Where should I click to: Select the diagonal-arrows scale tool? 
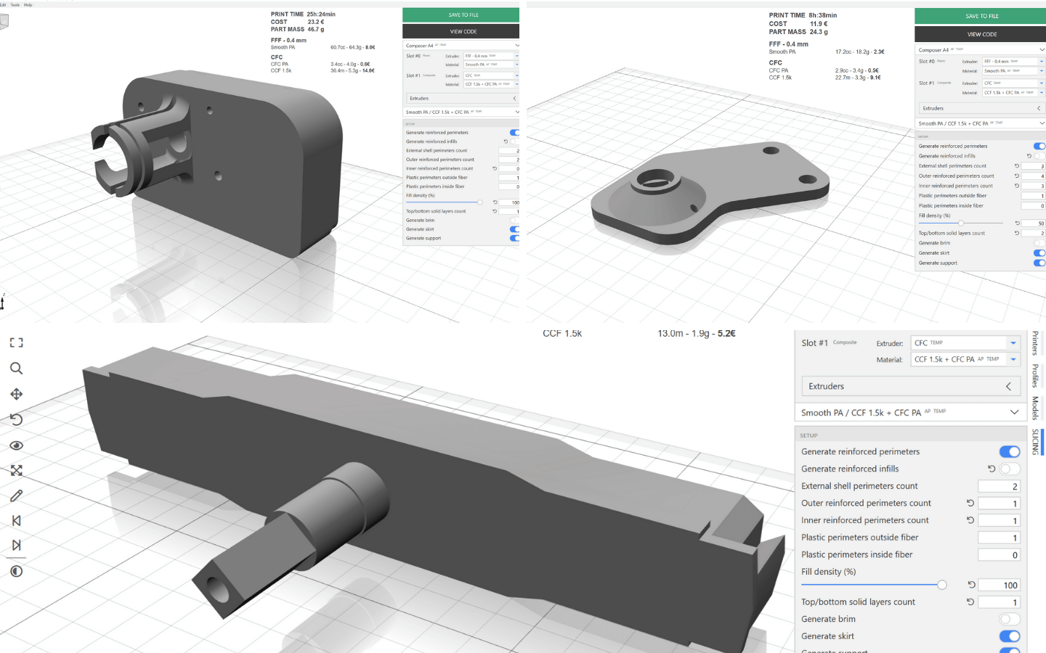pyautogui.click(x=16, y=470)
